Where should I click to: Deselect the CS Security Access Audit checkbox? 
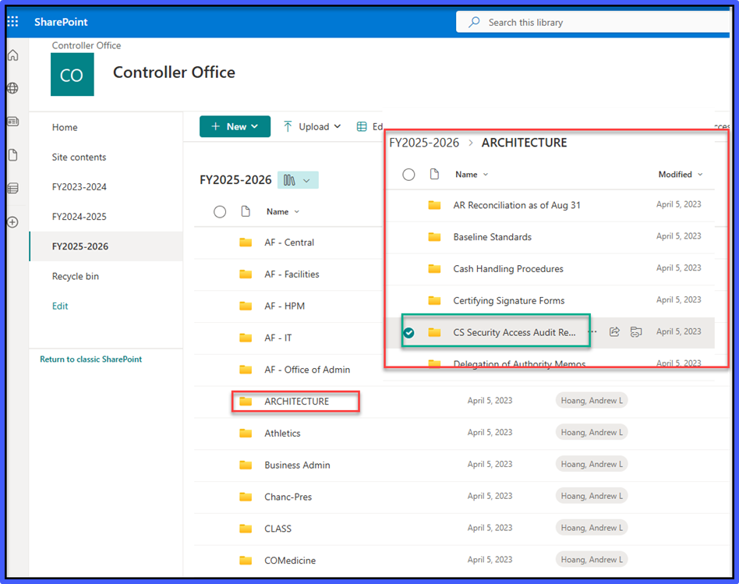point(408,331)
